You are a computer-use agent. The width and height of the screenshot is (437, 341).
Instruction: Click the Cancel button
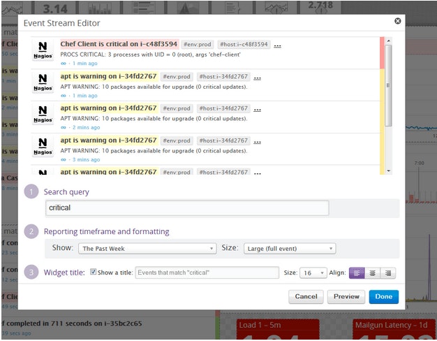point(306,296)
